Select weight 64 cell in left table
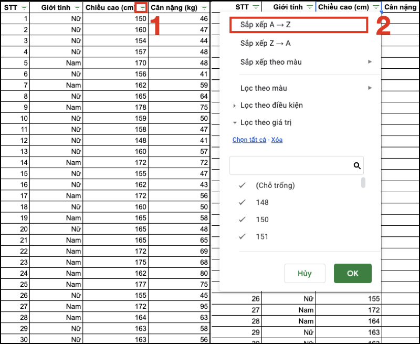 point(178,96)
